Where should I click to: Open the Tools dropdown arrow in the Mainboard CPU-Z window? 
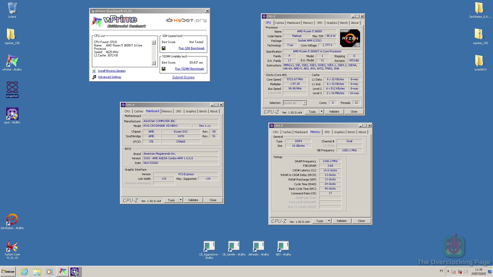(181, 200)
